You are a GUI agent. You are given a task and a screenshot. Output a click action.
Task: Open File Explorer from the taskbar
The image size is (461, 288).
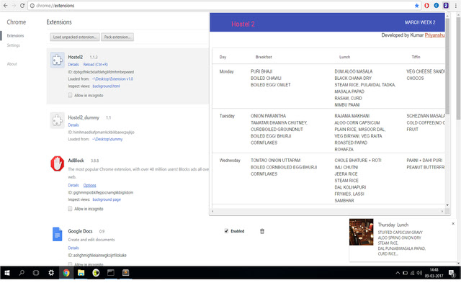pos(81,273)
